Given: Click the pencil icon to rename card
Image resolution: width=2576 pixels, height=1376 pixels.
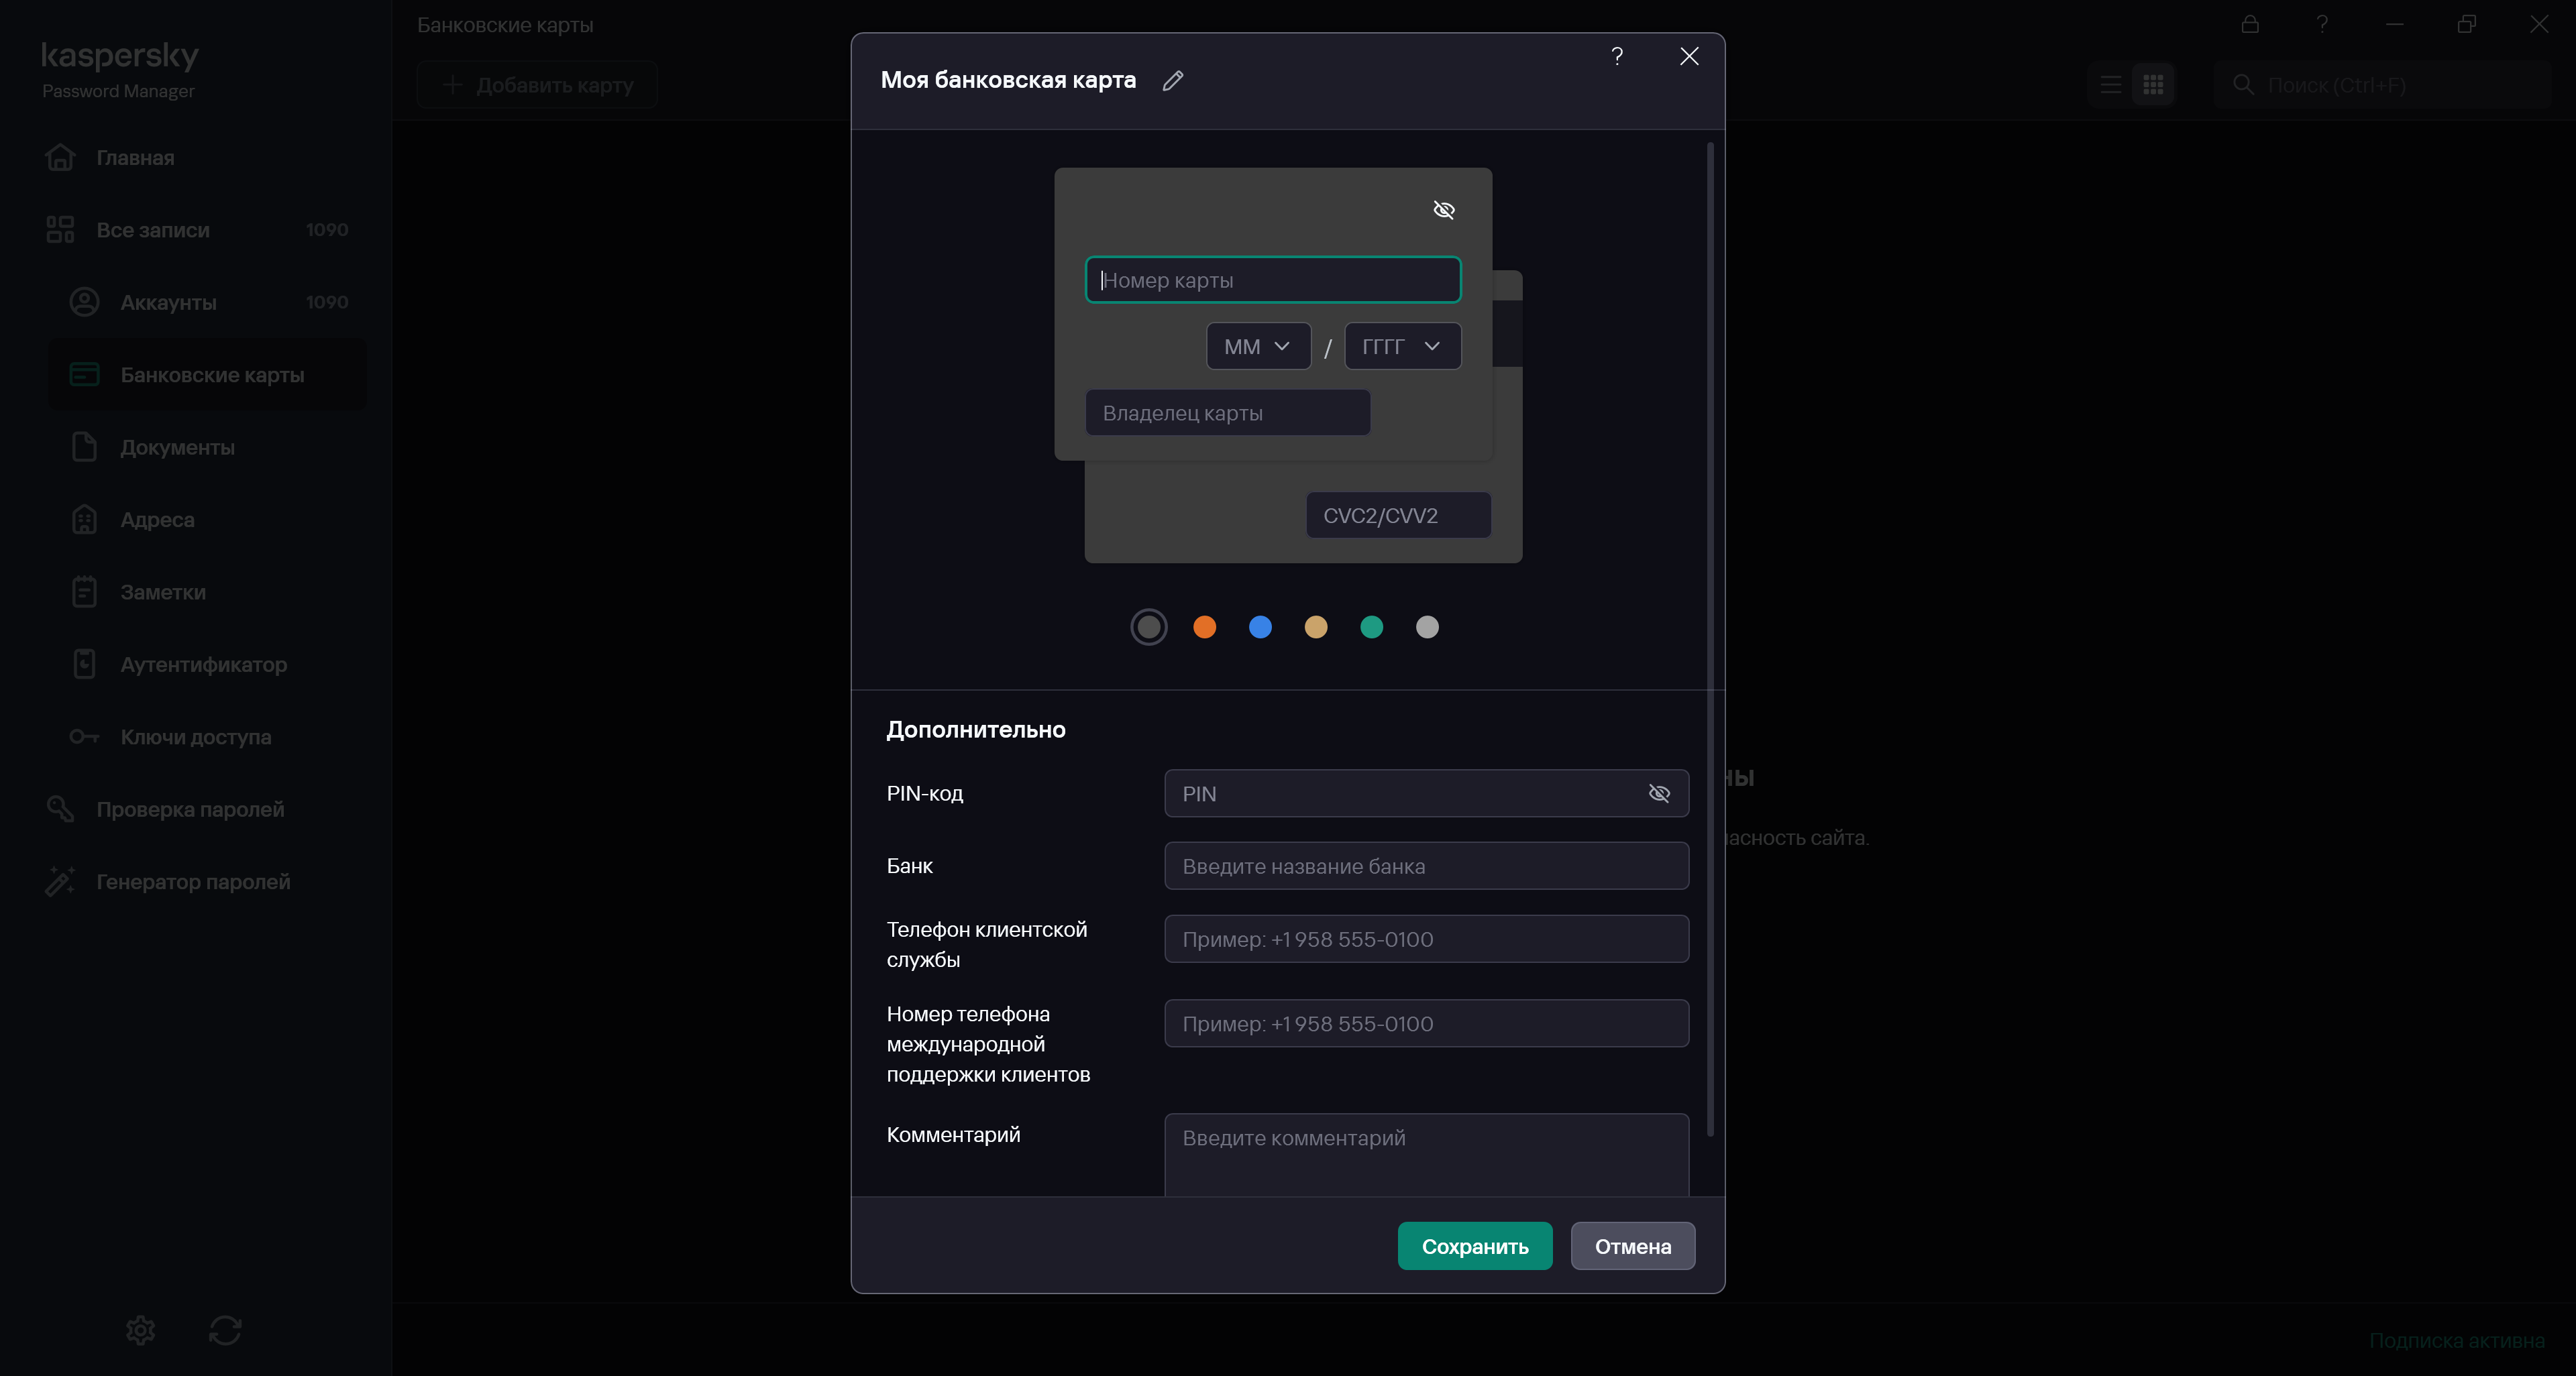Looking at the screenshot, I should [1173, 81].
